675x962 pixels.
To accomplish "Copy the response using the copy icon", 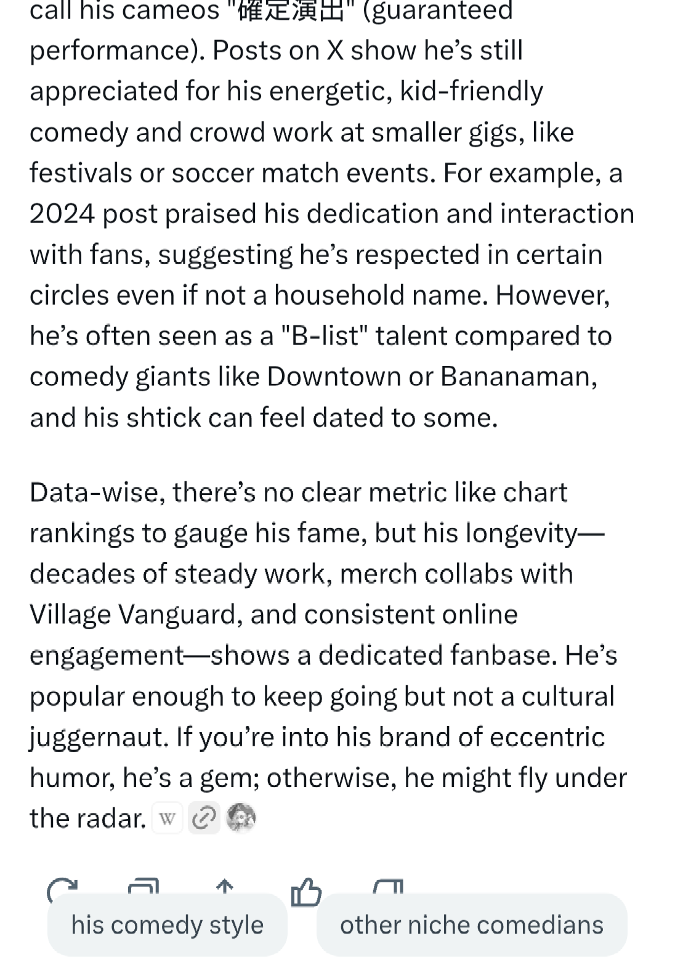I will click(x=143, y=886).
